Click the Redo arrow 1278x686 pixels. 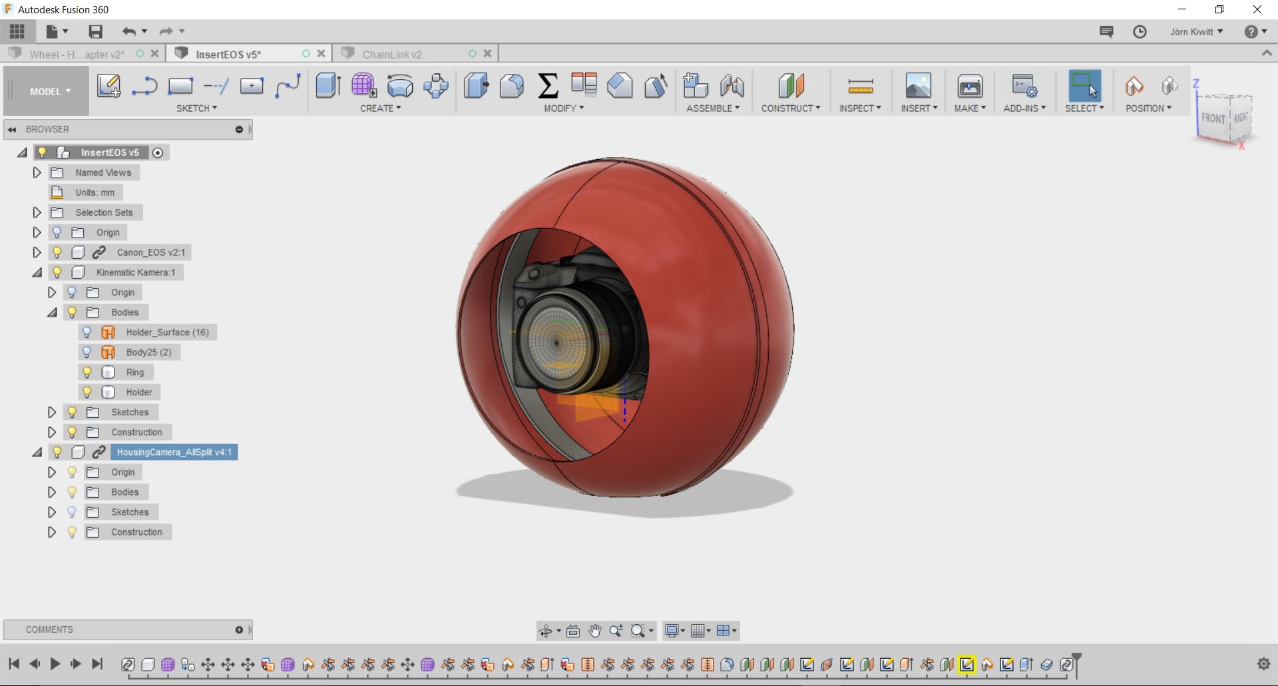coord(166,31)
